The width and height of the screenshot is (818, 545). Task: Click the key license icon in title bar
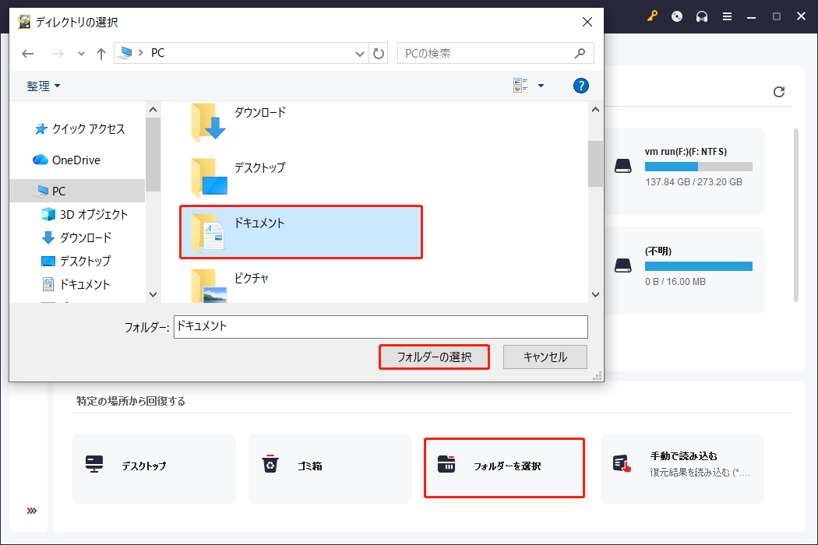pyautogui.click(x=652, y=16)
